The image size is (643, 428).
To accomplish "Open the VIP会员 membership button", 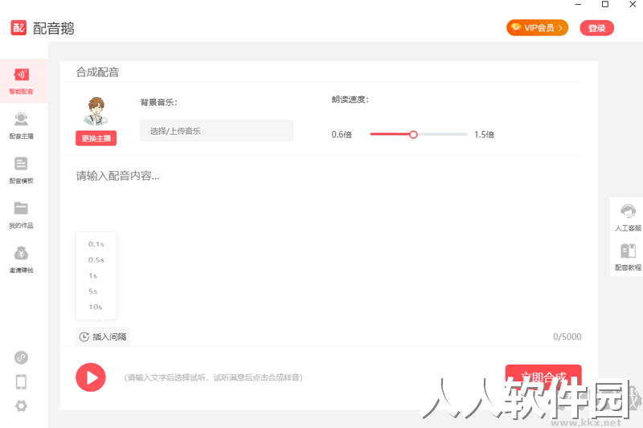I will (537, 28).
